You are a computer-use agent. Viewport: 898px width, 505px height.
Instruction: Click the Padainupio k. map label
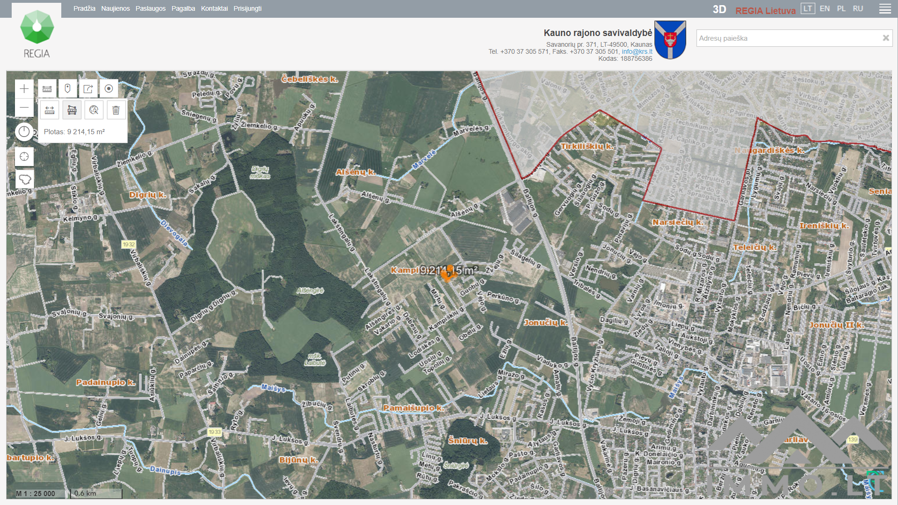click(x=106, y=382)
